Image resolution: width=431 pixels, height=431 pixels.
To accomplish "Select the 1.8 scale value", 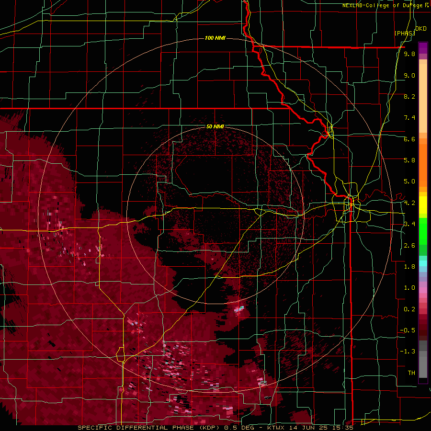I will pyautogui.click(x=409, y=267).
